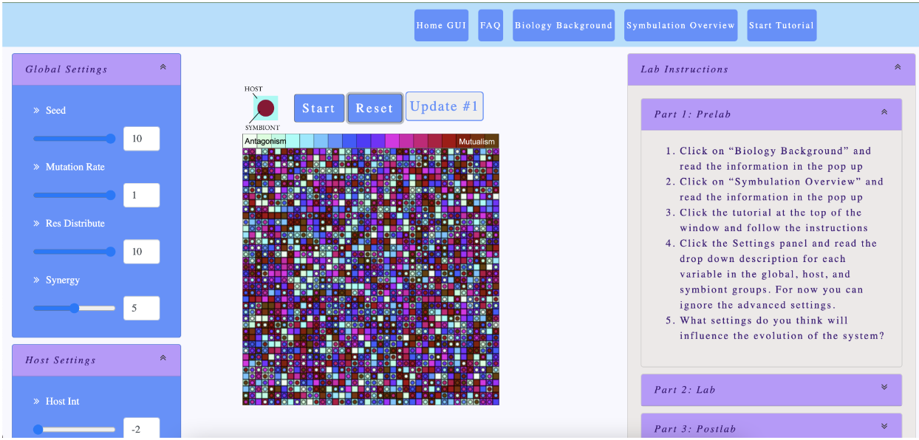Expand the Res Distribute description arrow
919x440 pixels.
pos(36,224)
